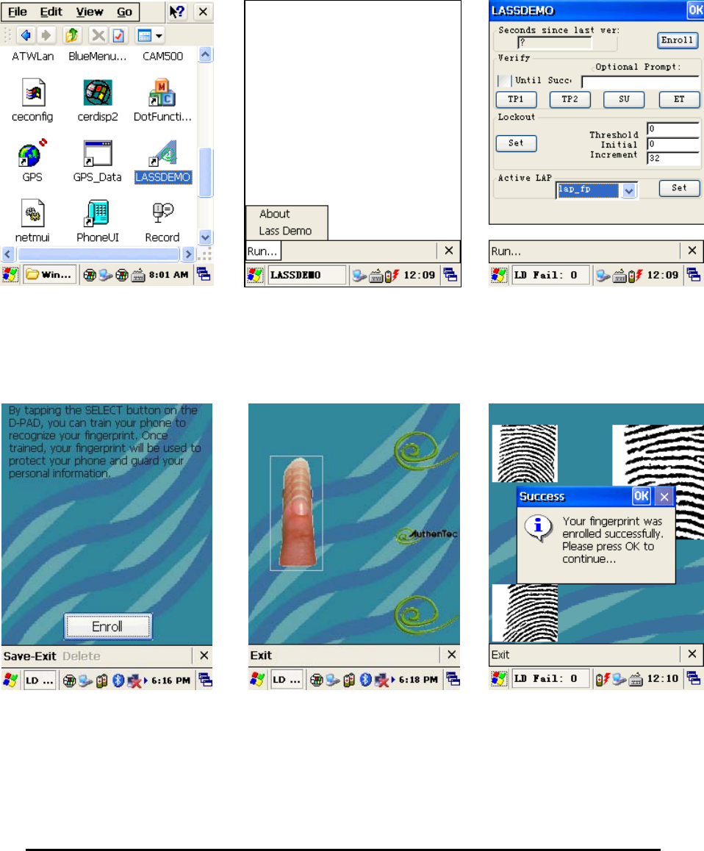Open the GPS globe icon
Screen dimensions: 704x851
tap(32, 153)
